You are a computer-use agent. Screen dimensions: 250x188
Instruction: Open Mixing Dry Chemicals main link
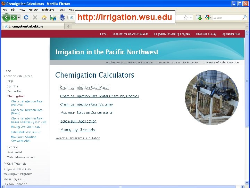point(78,130)
